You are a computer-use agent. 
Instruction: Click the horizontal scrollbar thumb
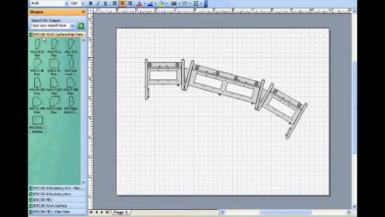[285, 212]
